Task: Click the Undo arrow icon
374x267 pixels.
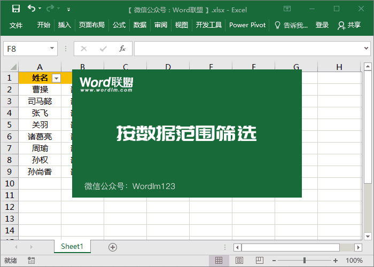Action: point(32,9)
